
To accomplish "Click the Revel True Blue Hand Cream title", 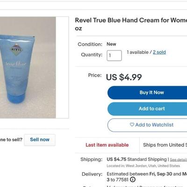I will 131,24.
